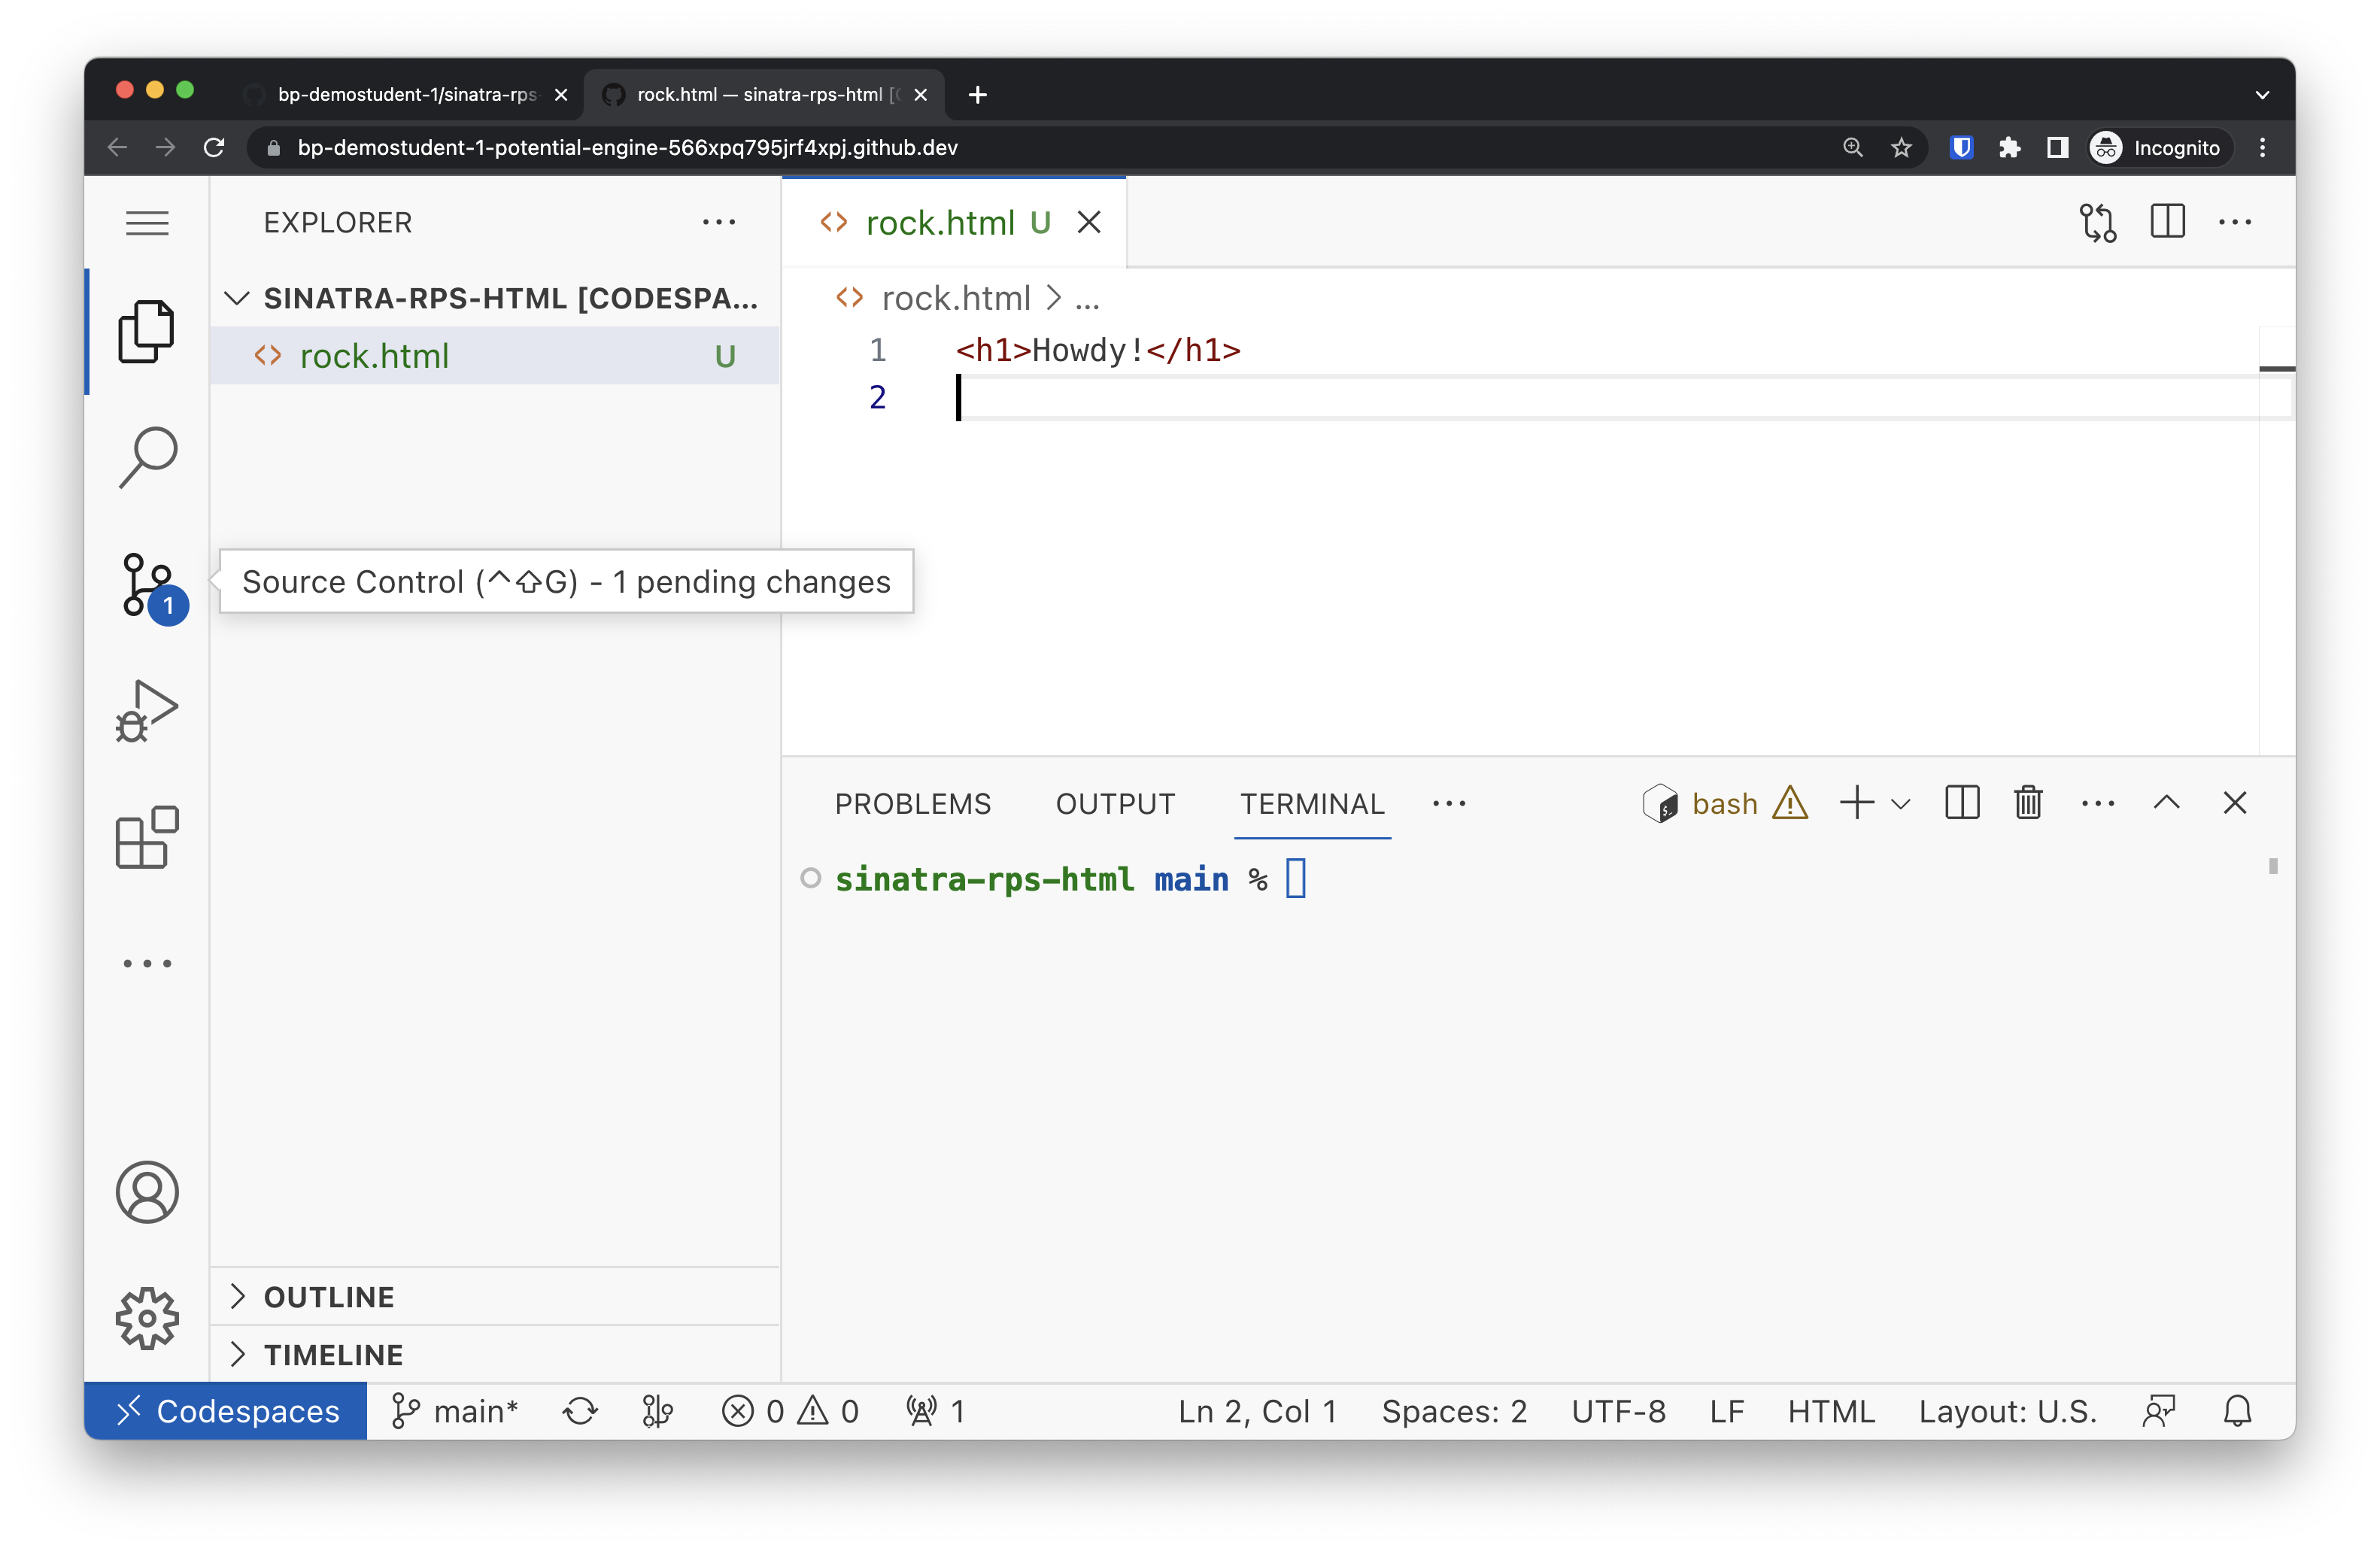Click the editor minimap slider

[2276, 369]
